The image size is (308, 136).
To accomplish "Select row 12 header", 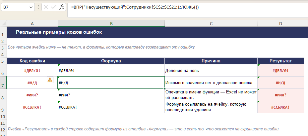I will [3, 129].
